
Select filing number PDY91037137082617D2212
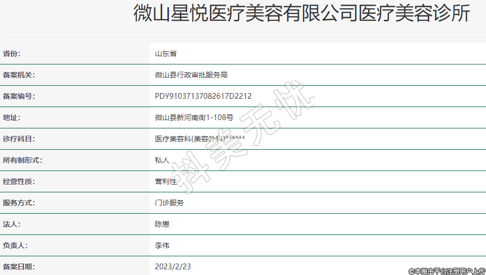coord(203,96)
